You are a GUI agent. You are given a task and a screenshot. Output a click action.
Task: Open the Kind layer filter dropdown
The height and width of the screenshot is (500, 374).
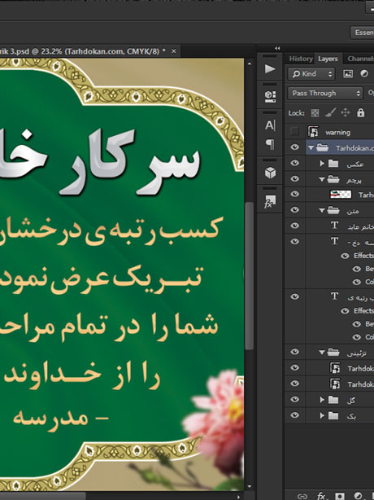point(311,74)
